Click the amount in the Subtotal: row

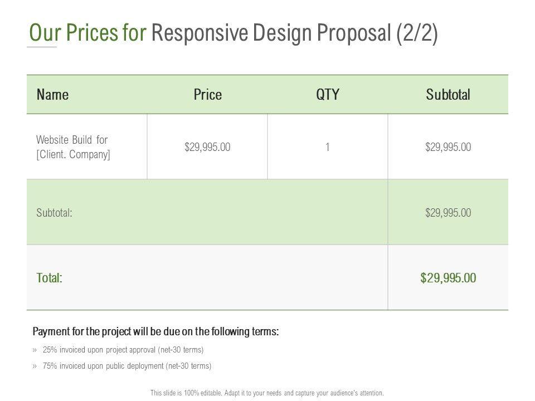tap(448, 212)
